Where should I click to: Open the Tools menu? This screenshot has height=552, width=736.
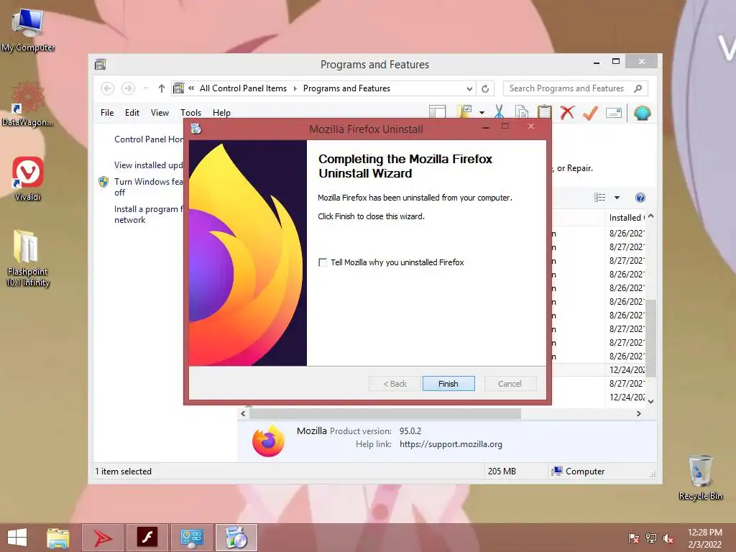click(x=190, y=113)
